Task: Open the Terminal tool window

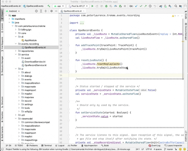Action: 47,146
